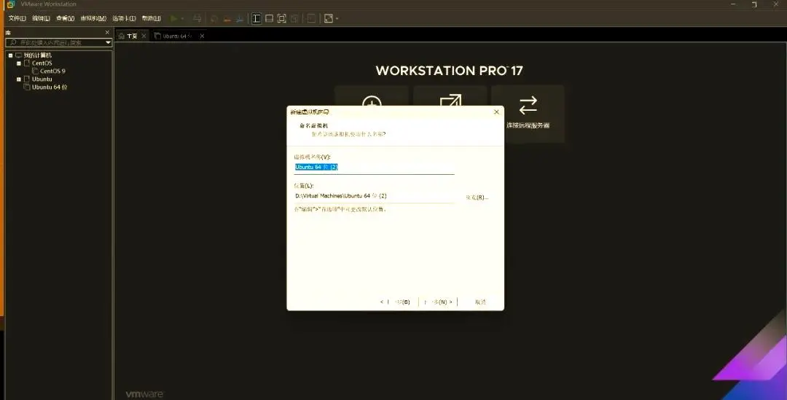Open the snapshot manager toolbar icon
The height and width of the screenshot is (400, 787).
(240, 18)
